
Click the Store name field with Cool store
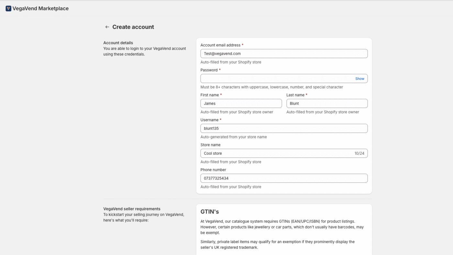coord(284,153)
